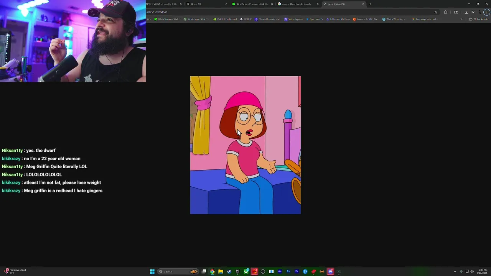
Task: Open the KickBot Dashboard bookmark
Action: pyautogui.click(x=225, y=19)
